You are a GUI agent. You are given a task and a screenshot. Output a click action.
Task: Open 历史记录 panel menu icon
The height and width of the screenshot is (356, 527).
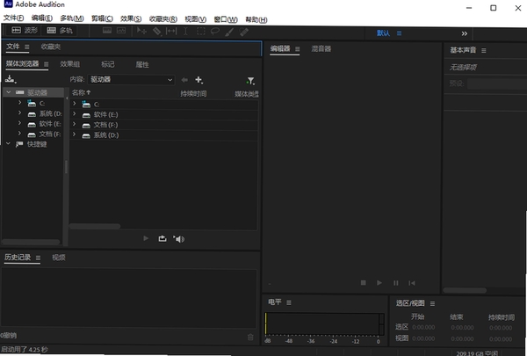38,258
